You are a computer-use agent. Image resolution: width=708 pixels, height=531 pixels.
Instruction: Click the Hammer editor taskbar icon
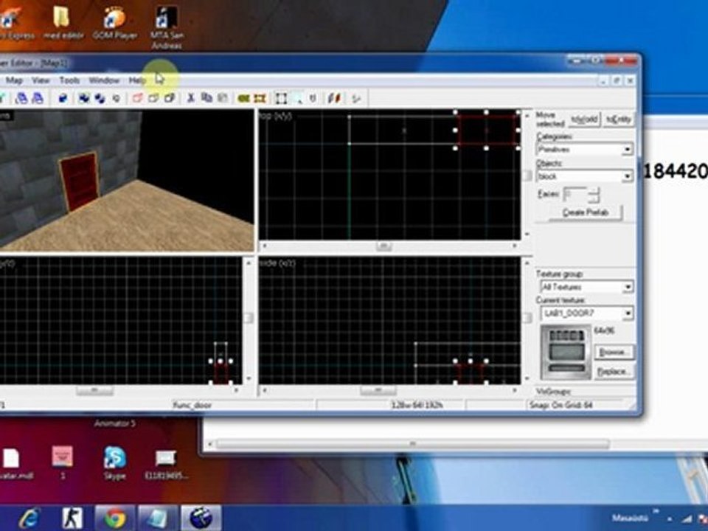tap(200, 518)
